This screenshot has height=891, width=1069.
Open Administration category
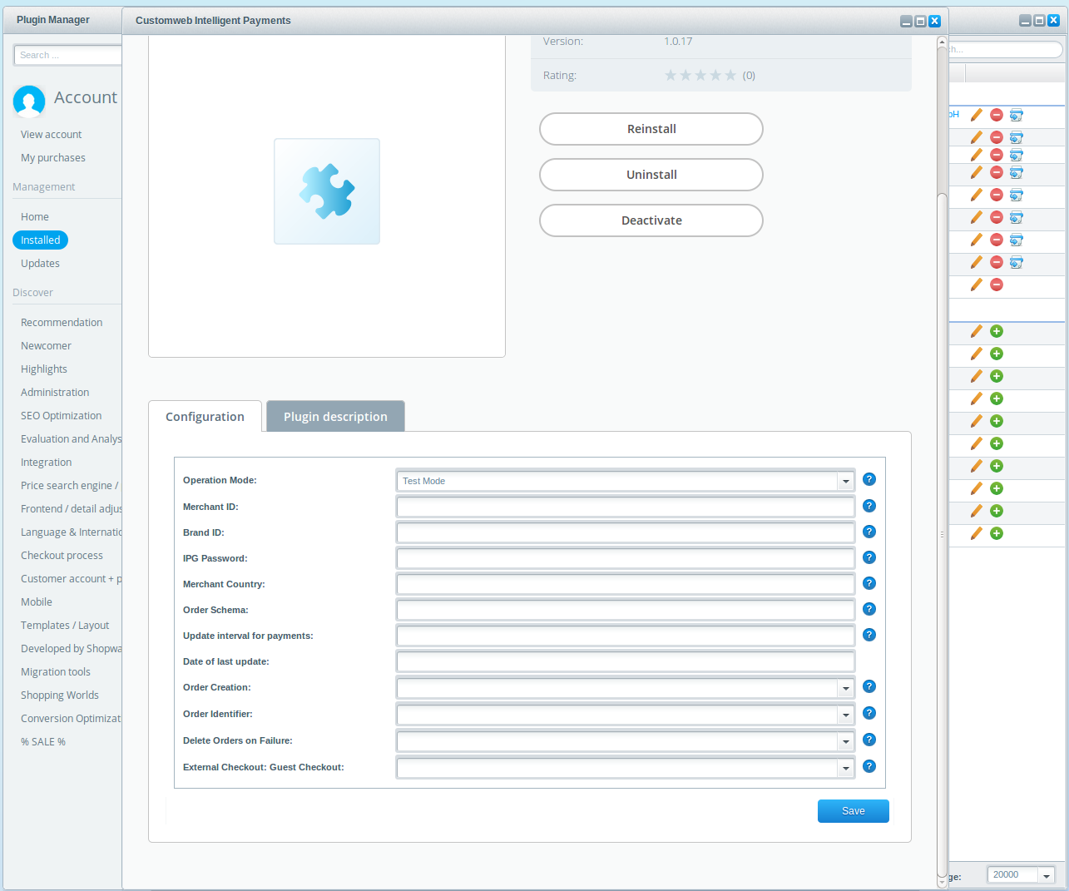click(55, 392)
